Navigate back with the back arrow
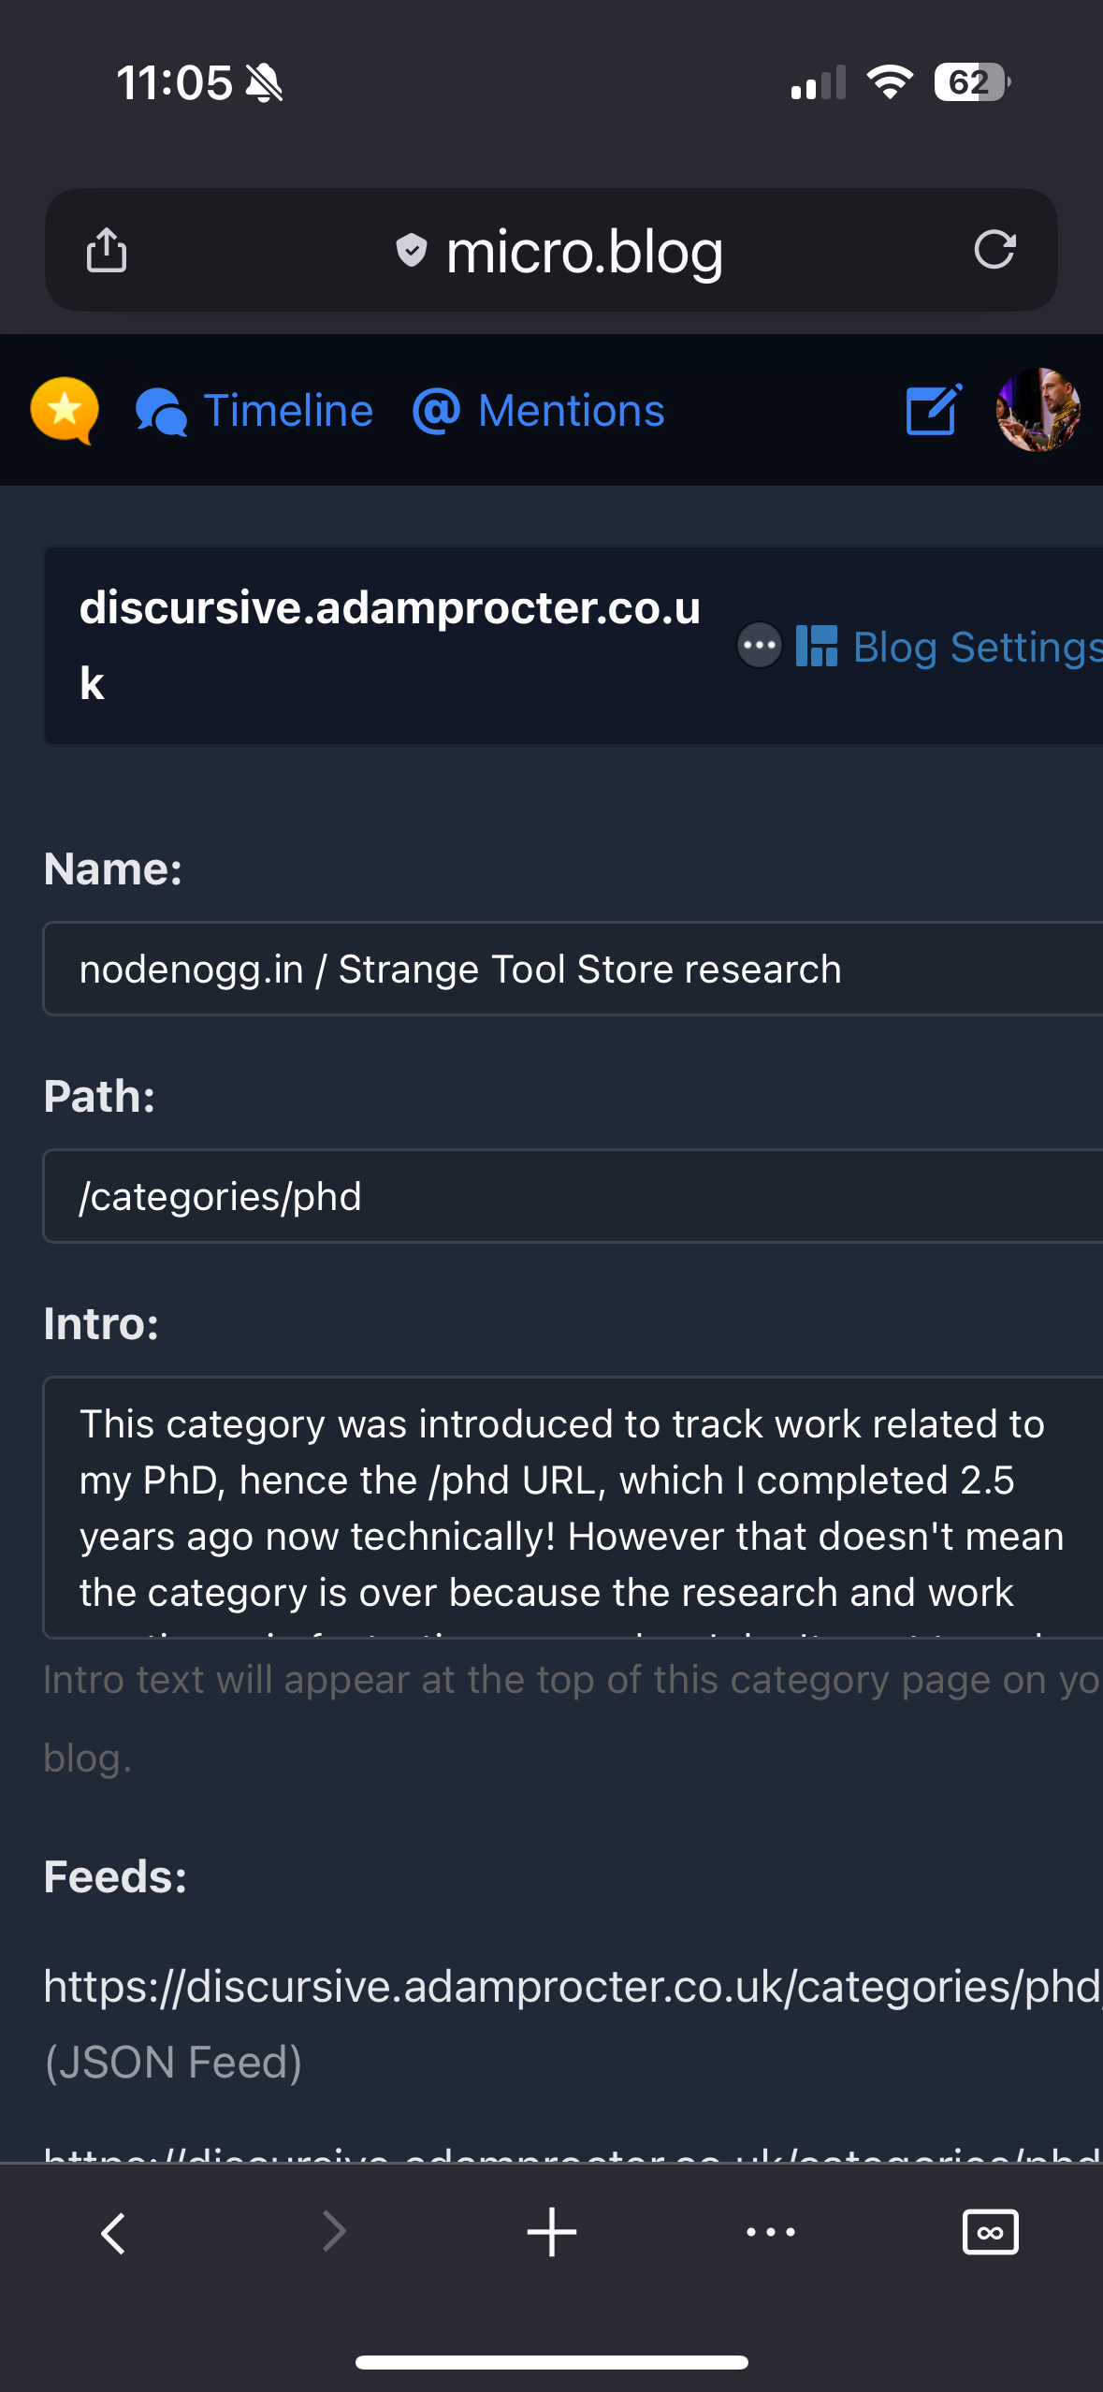The width and height of the screenshot is (1103, 2392). (111, 2231)
